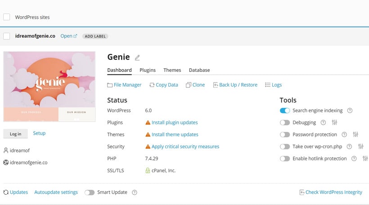Image resolution: width=369 pixels, height=205 pixels.
Task: Enable the Password protection toggle
Action: (285, 135)
